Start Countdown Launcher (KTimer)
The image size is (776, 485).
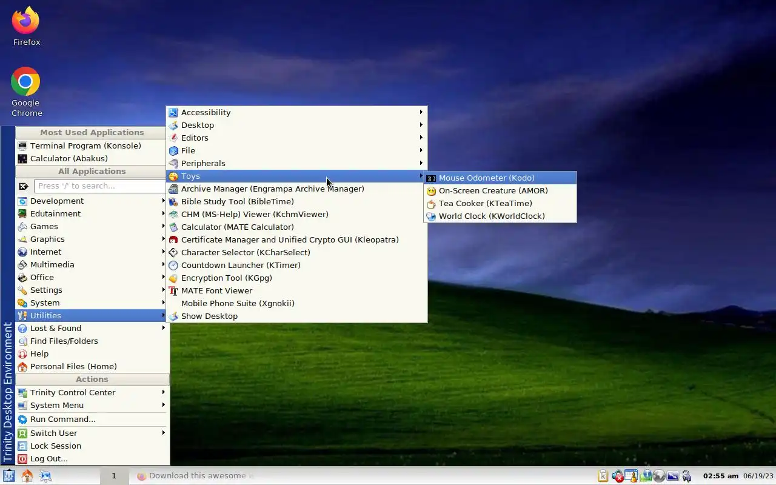tap(296, 265)
